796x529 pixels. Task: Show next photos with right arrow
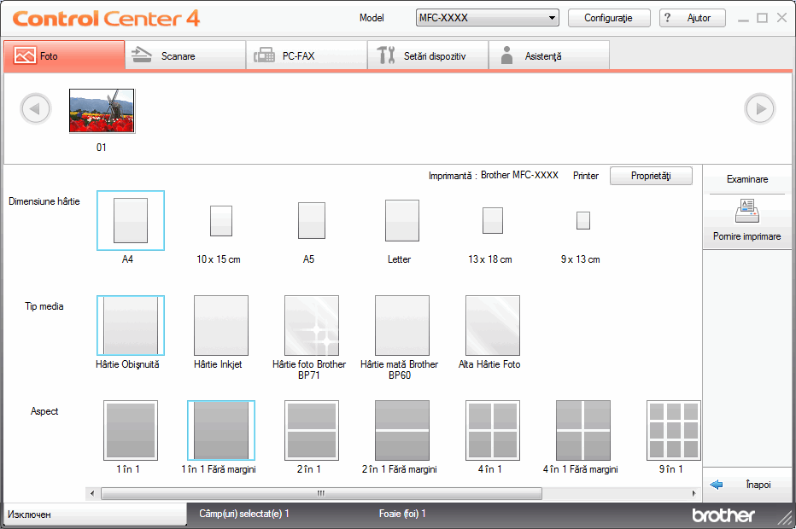tap(760, 108)
